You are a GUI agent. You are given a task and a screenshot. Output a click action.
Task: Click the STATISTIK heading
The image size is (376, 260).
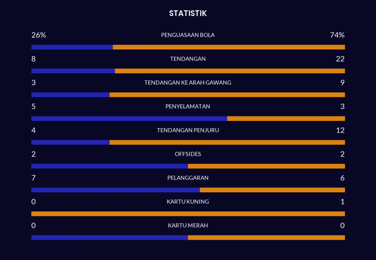(x=188, y=14)
